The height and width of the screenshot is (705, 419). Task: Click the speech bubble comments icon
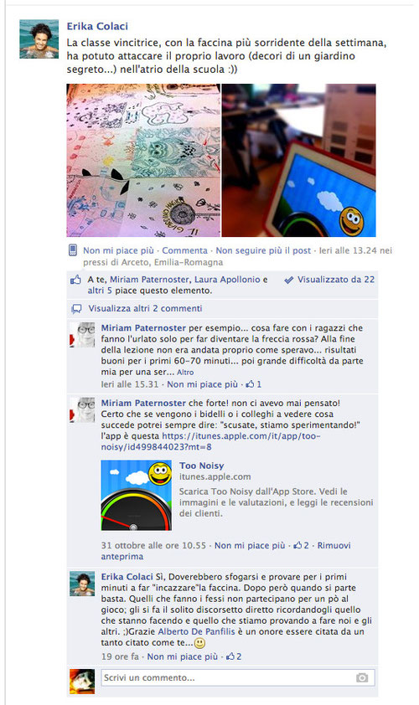pos(76,309)
